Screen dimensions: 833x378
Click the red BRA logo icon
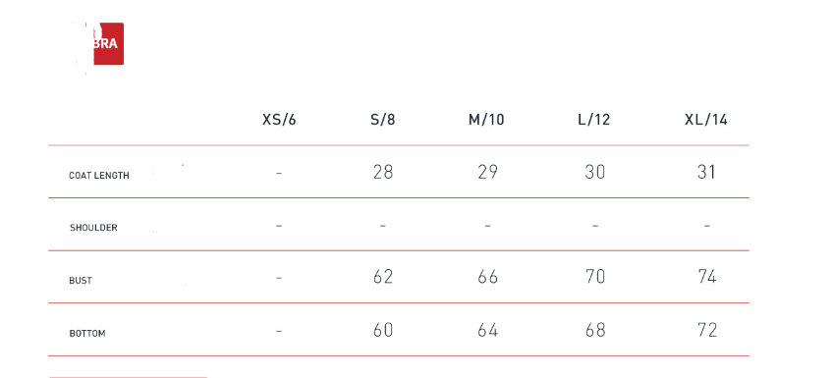108,43
